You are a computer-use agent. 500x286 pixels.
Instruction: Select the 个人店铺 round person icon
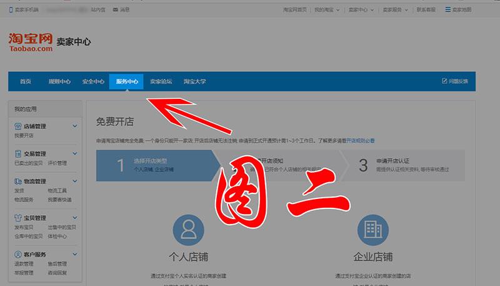[x=188, y=228]
